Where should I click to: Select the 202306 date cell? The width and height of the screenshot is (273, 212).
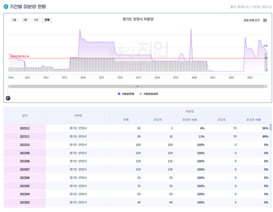(x=25, y=178)
